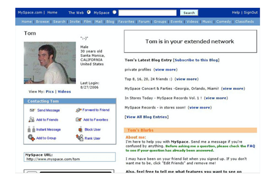The width and height of the screenshot is (277, 184).
Task: Click the Add to Favorites icon
Action: coord(78,120)
